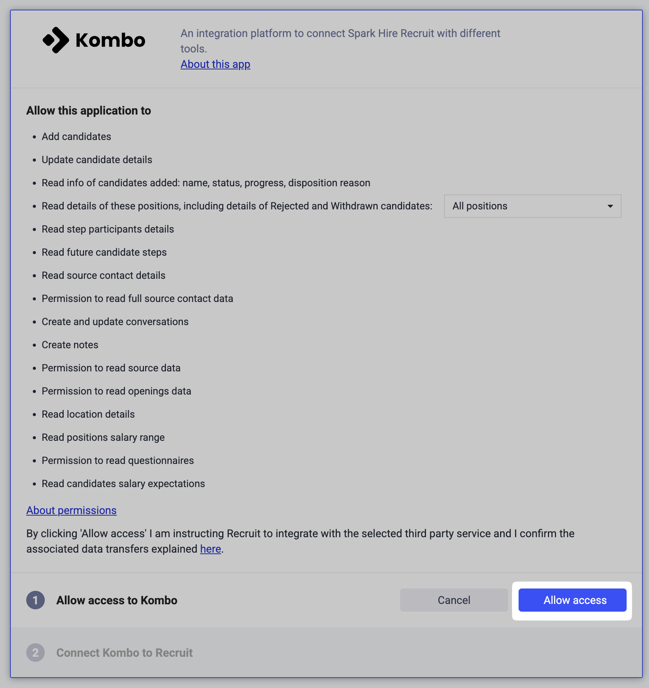Click the 'Create notes' permission item
This screenshot has height=688, width=649.
click(x=70, y=345)
